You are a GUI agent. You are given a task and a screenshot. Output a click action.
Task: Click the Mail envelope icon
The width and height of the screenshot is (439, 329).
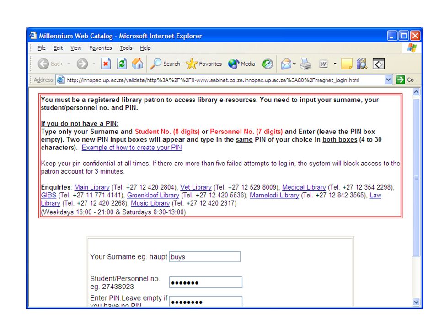[286, 64]
